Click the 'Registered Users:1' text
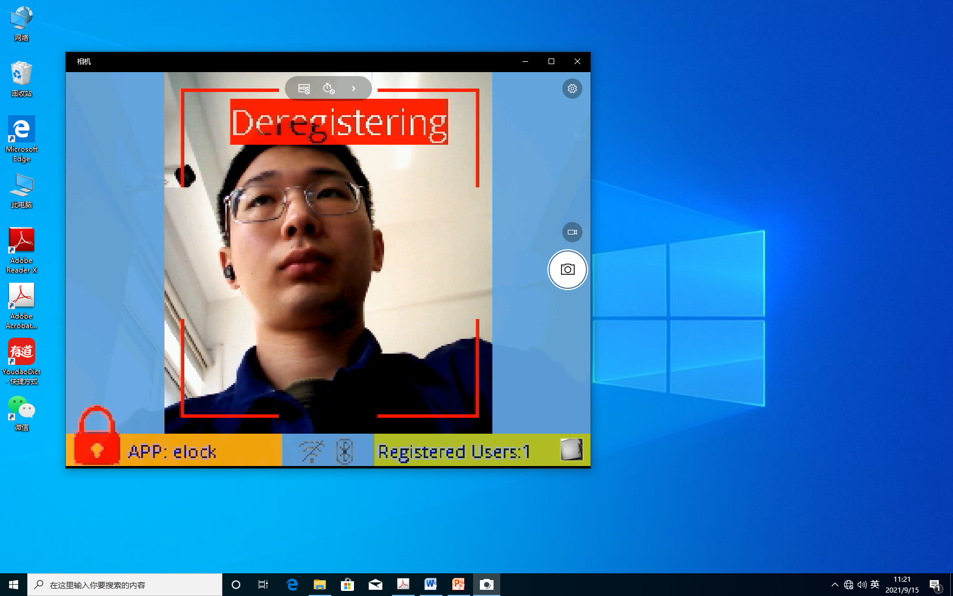The height and width of the screenshot is (596, 953). coord(454,452)
